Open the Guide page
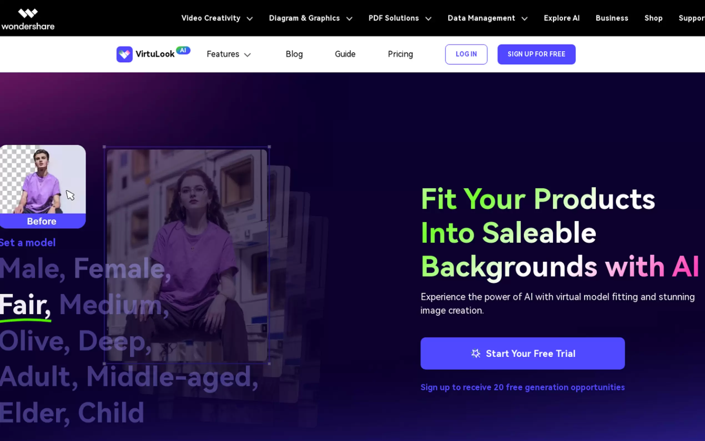Image resolution: width=705 pixels, height=441 pixels. tap(345, 54)
